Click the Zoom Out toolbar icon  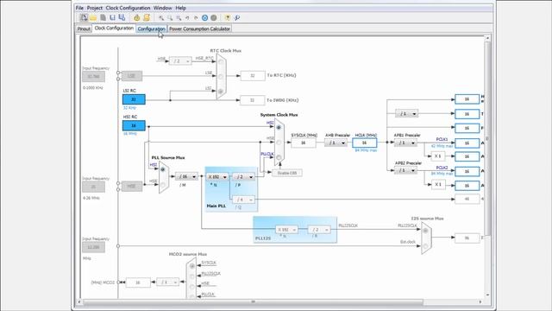click(x=179, y=18)
